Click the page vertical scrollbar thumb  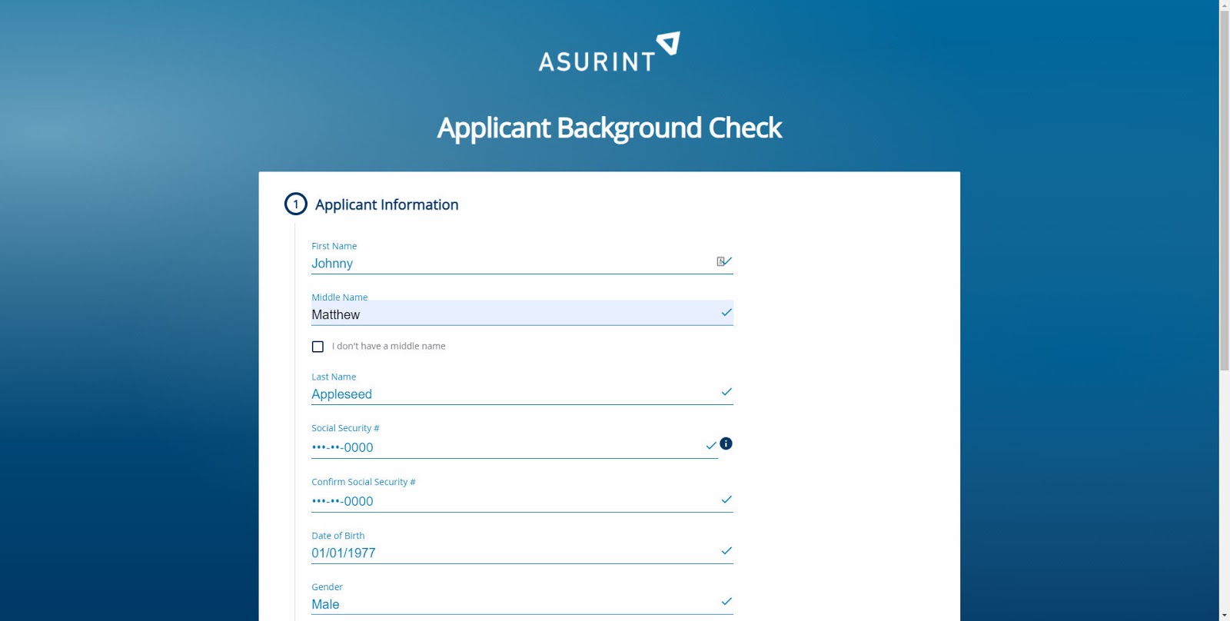[1225, 191]
